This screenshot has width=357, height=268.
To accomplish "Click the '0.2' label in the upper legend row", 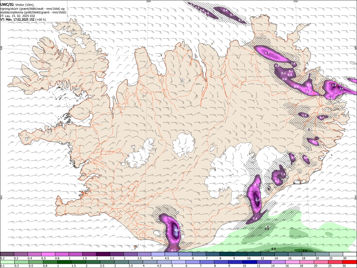I will (x=3, y=258).
